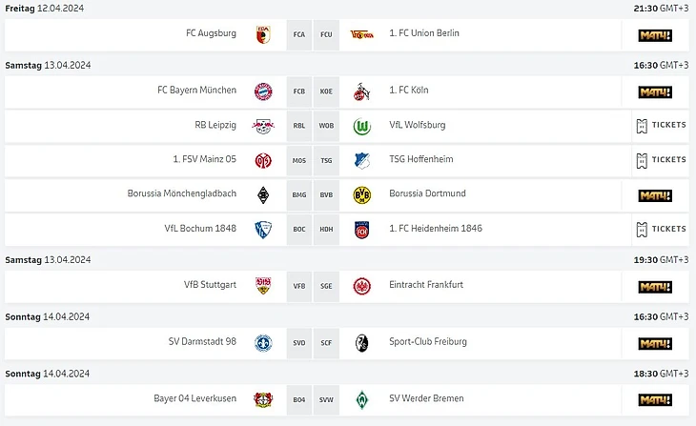The width and height of the screenshot is (696, 426).
Task: Click the 1. FC Union Berlin crest
Action: (x=361, y=34)
